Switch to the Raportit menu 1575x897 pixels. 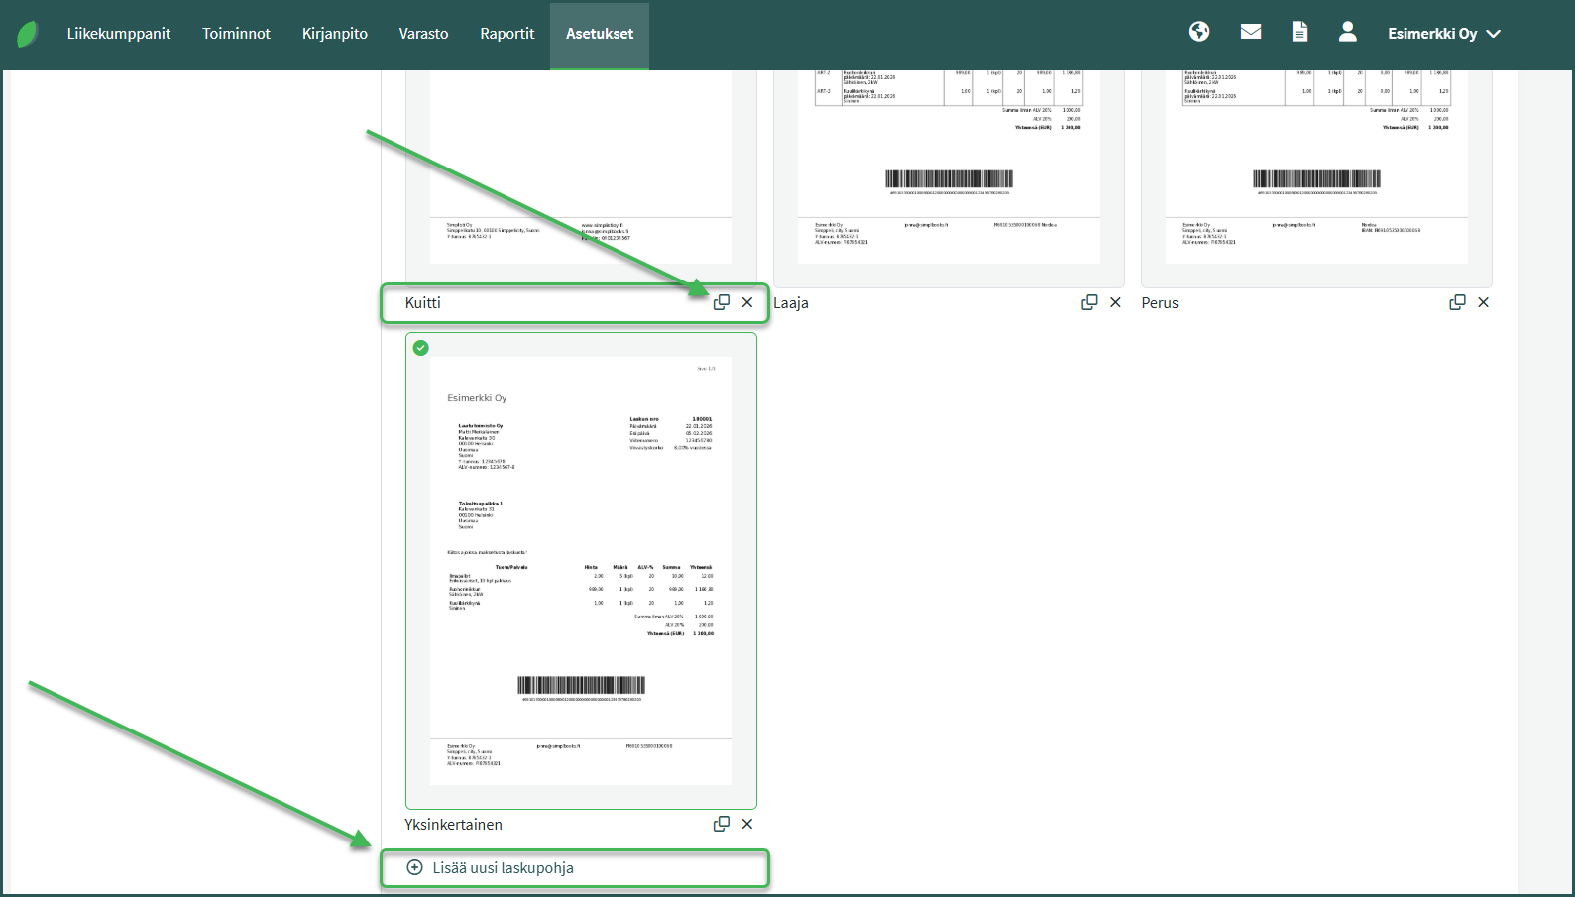tap(506, 34)
